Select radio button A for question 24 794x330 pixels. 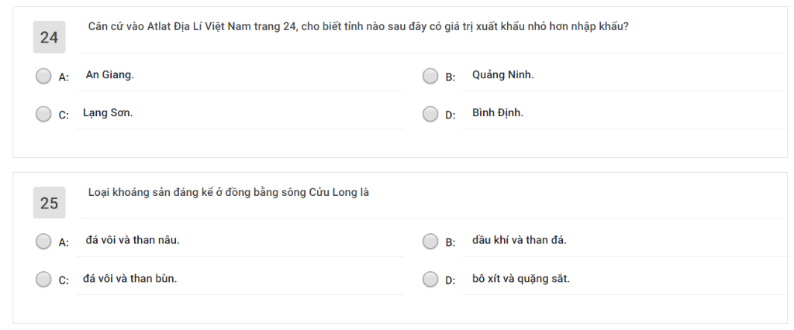click(x=43, y=77)
